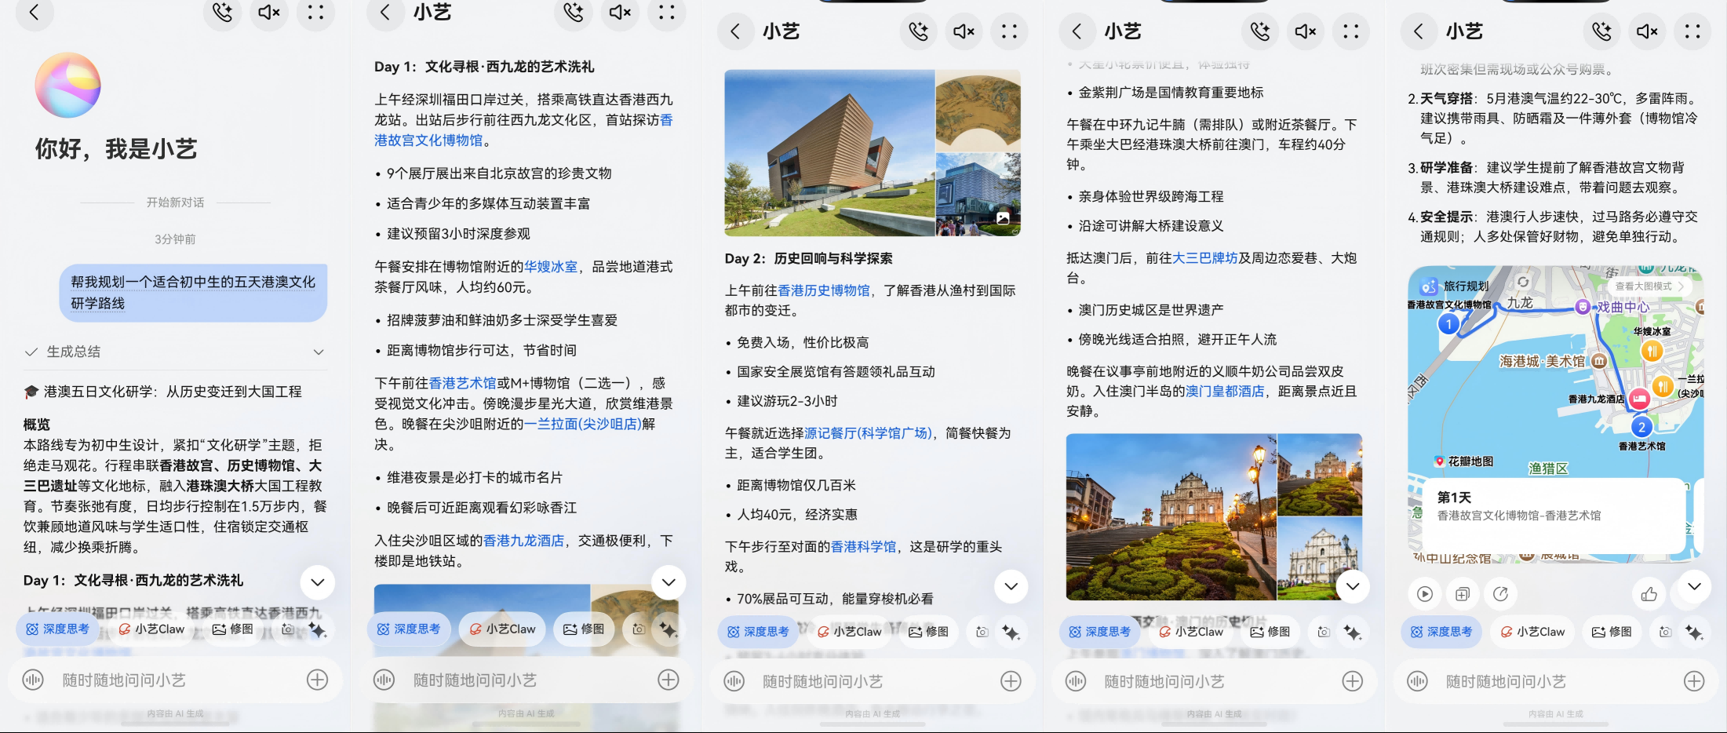Refresh the travel map with the reload icon
This screenshot has width=1727, height=733.
coord(1523,282)
